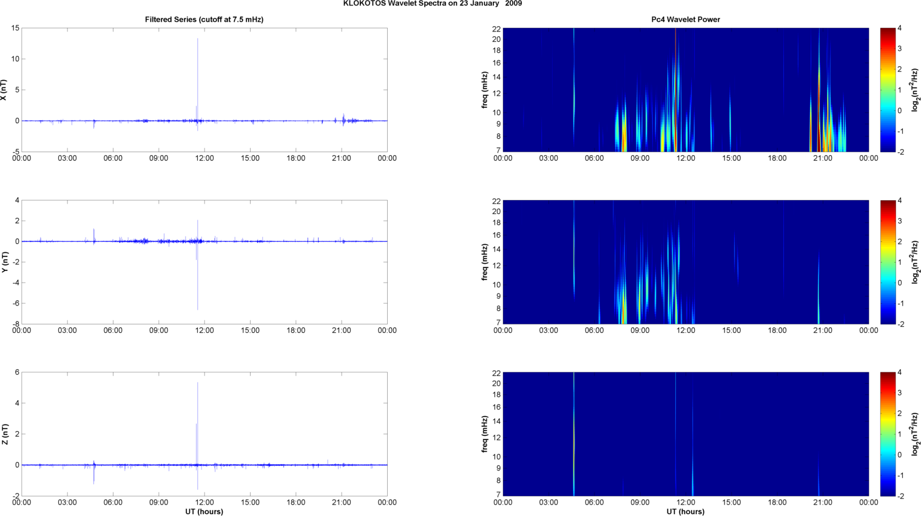Image resolution: width=921 pixels, height=516 pixels.
Task: Click UT (hours) label under the bottom spectrogram
Action: point(686,512)
